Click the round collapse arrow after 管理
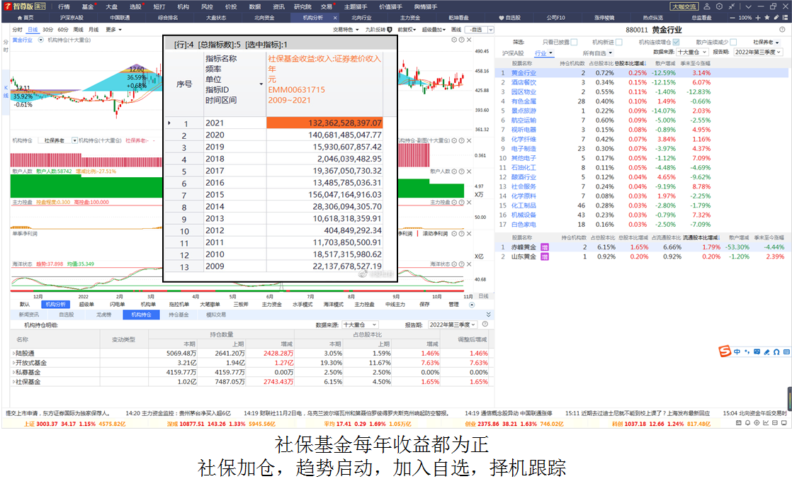The width and height of the screenshot is (792, 479). point(472,305)
